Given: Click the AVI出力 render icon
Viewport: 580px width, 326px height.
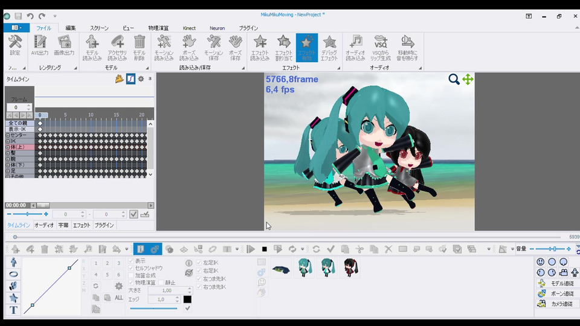Looking at the screenshot, I should pyautogui.click(x=40, y=45).
